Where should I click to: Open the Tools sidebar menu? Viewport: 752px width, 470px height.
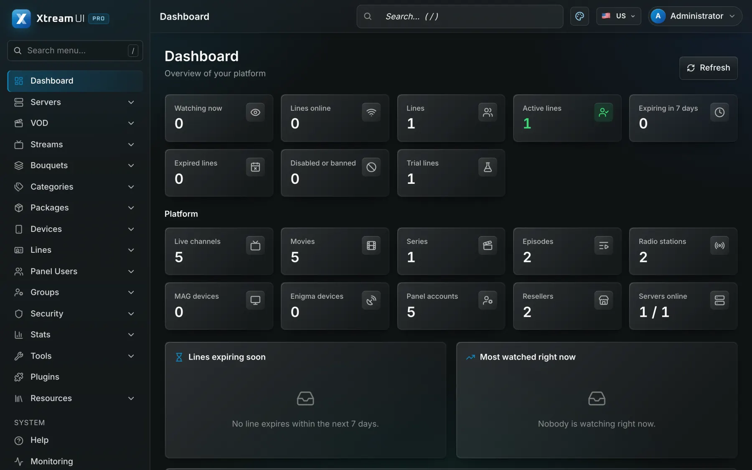(x=75, y=356)
